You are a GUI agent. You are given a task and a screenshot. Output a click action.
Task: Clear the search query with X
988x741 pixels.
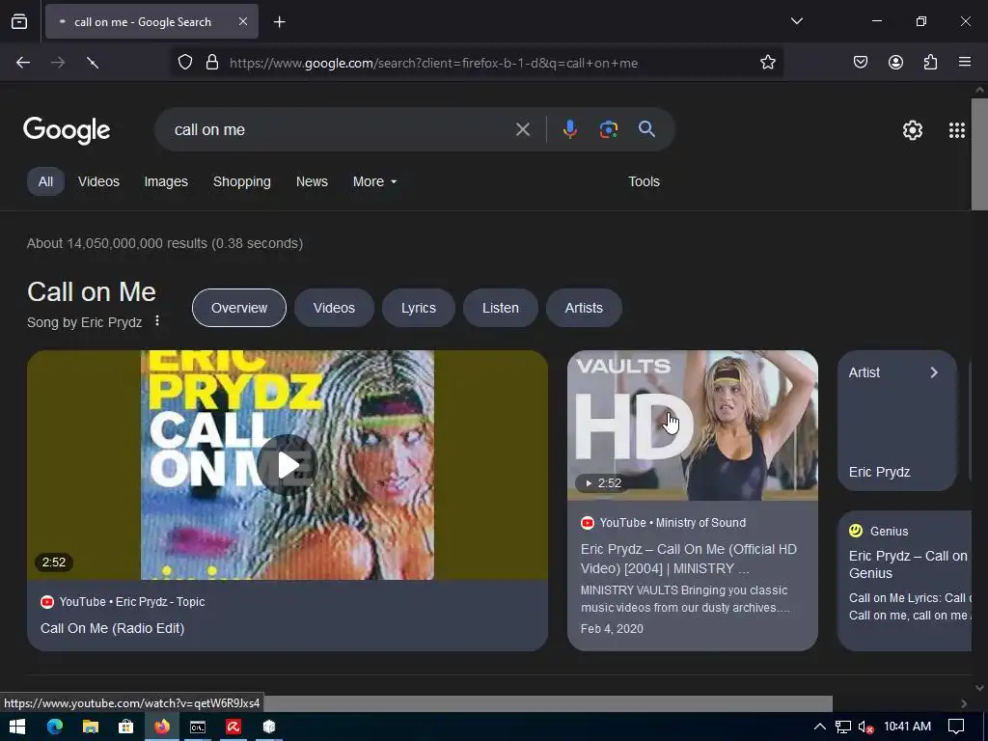point(522,130)
